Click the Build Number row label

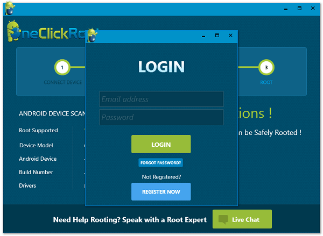[x=36, y=172]
